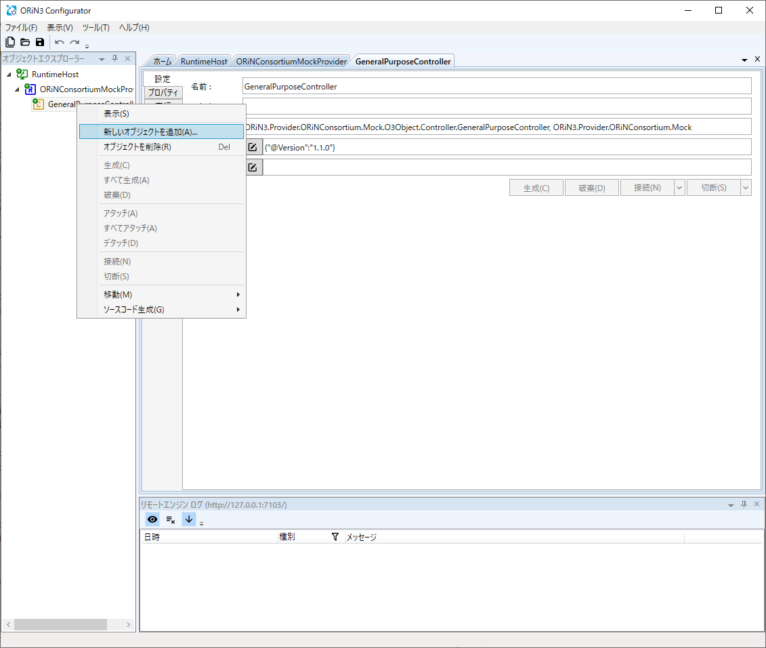Open the 切断(S) dropdown arrow

[x=746, y=188]
